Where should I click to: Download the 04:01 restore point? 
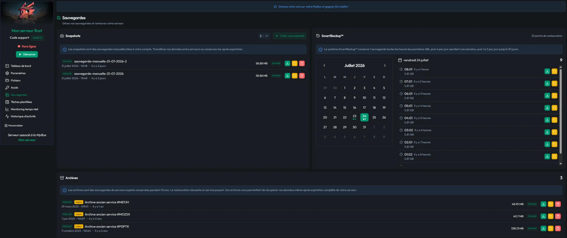pos(547,120)
